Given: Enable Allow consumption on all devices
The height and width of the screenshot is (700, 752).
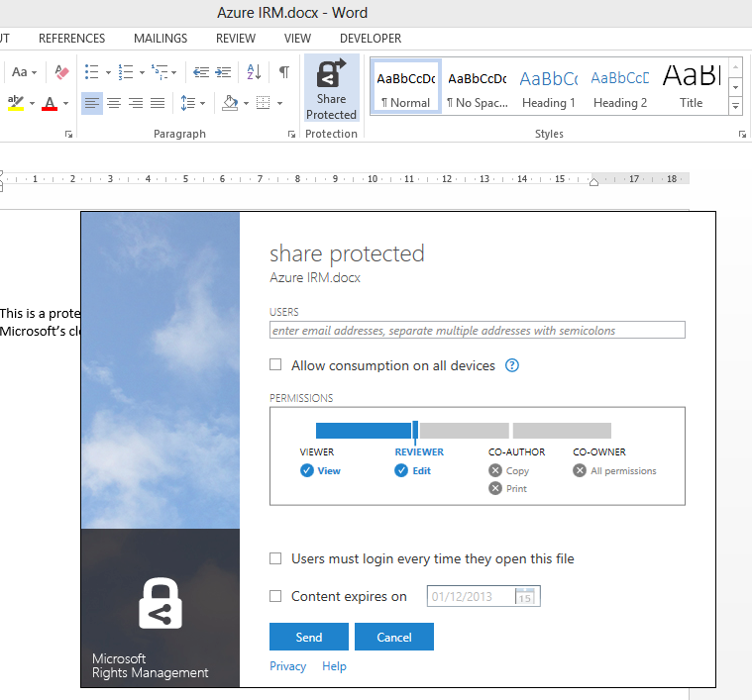Looking at the screenshot, I should 275,365.
